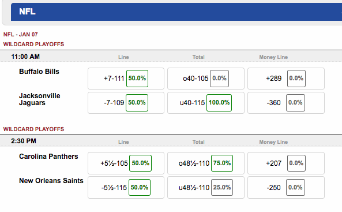This screenshot has height=212, width=342.
Task: Select New Orleans Saints -5½-115 spread line
Action: pos(126,188)
